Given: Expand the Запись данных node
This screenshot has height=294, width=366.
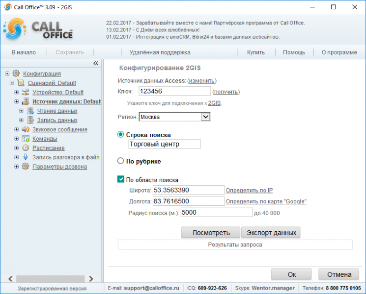Looking at the screenshot, I should pyautogui.click(x=21, y=120).
